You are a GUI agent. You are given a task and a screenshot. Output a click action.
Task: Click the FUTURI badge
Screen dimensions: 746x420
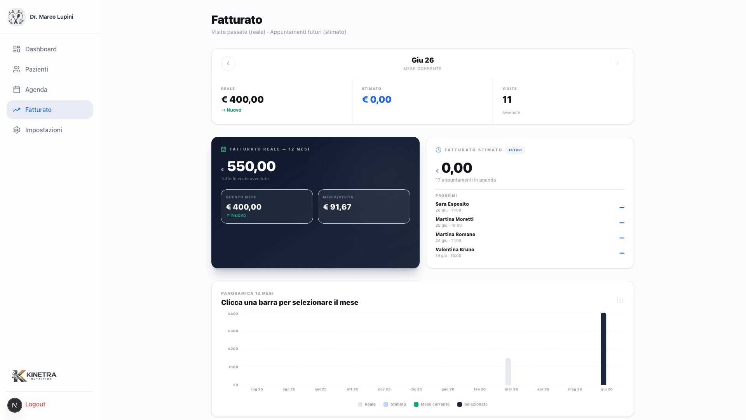click(x=515, y=150)
